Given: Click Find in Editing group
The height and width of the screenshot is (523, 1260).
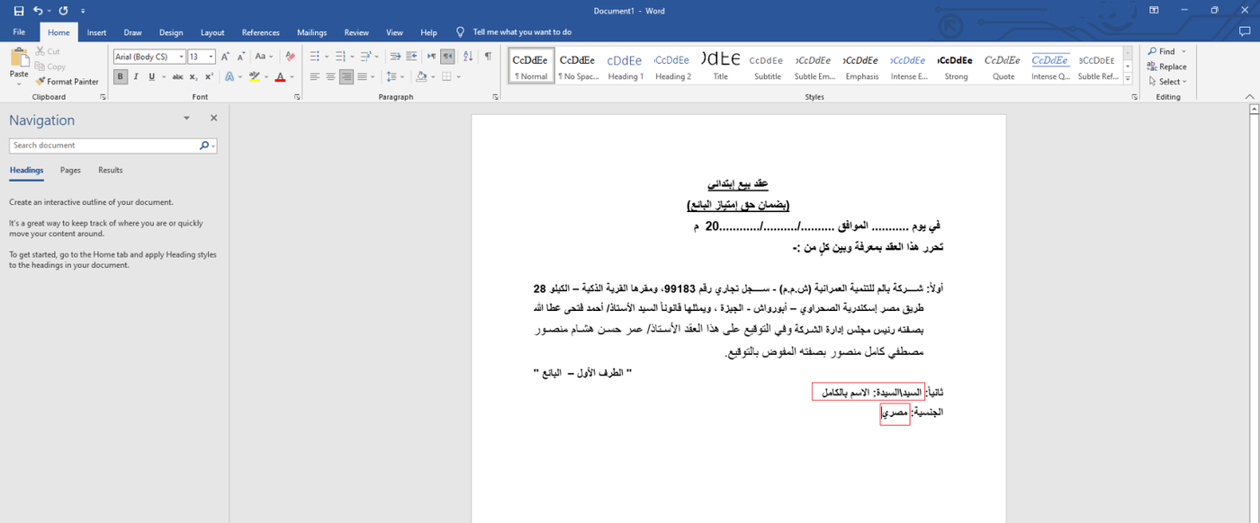Looking at the screenshot, I should [x=1162, y=51].
